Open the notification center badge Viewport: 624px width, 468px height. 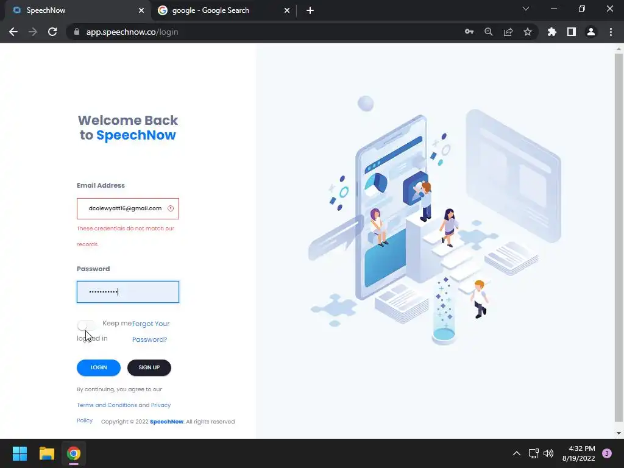[607, 453]
